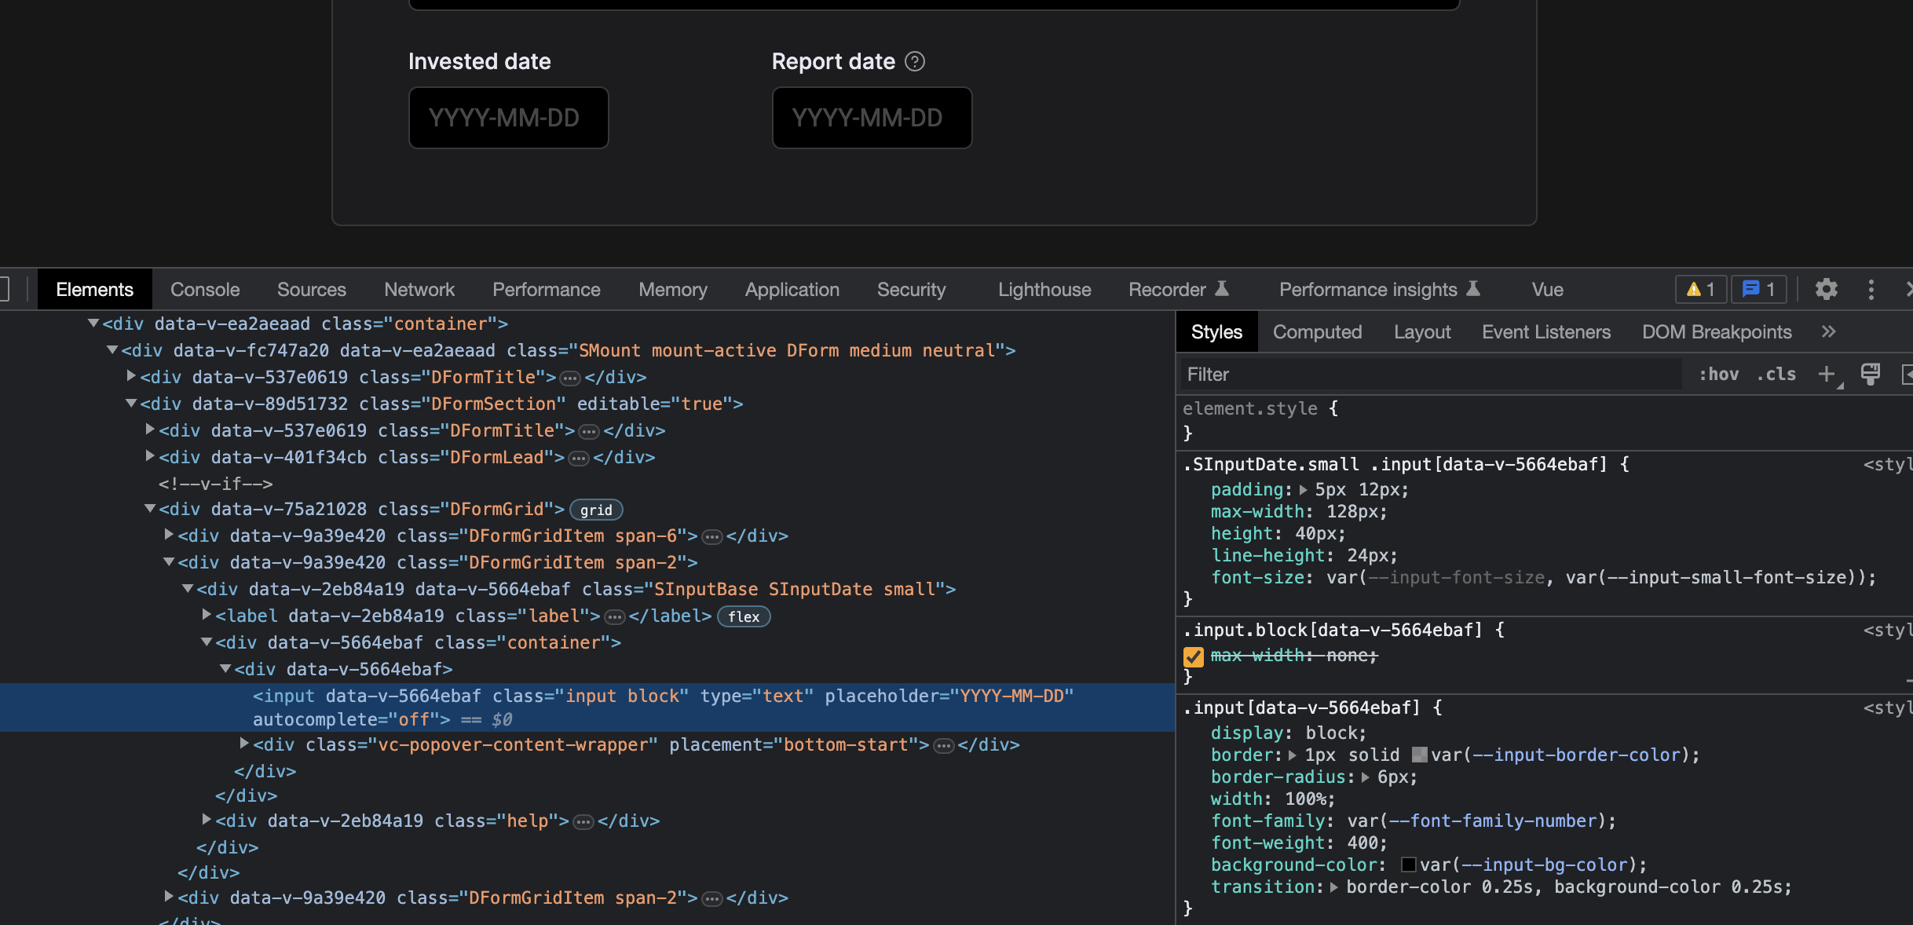Click the Invested date input field
This screenshot has width=1913, height=925.
pyautogui.click(x=508, y=118)
